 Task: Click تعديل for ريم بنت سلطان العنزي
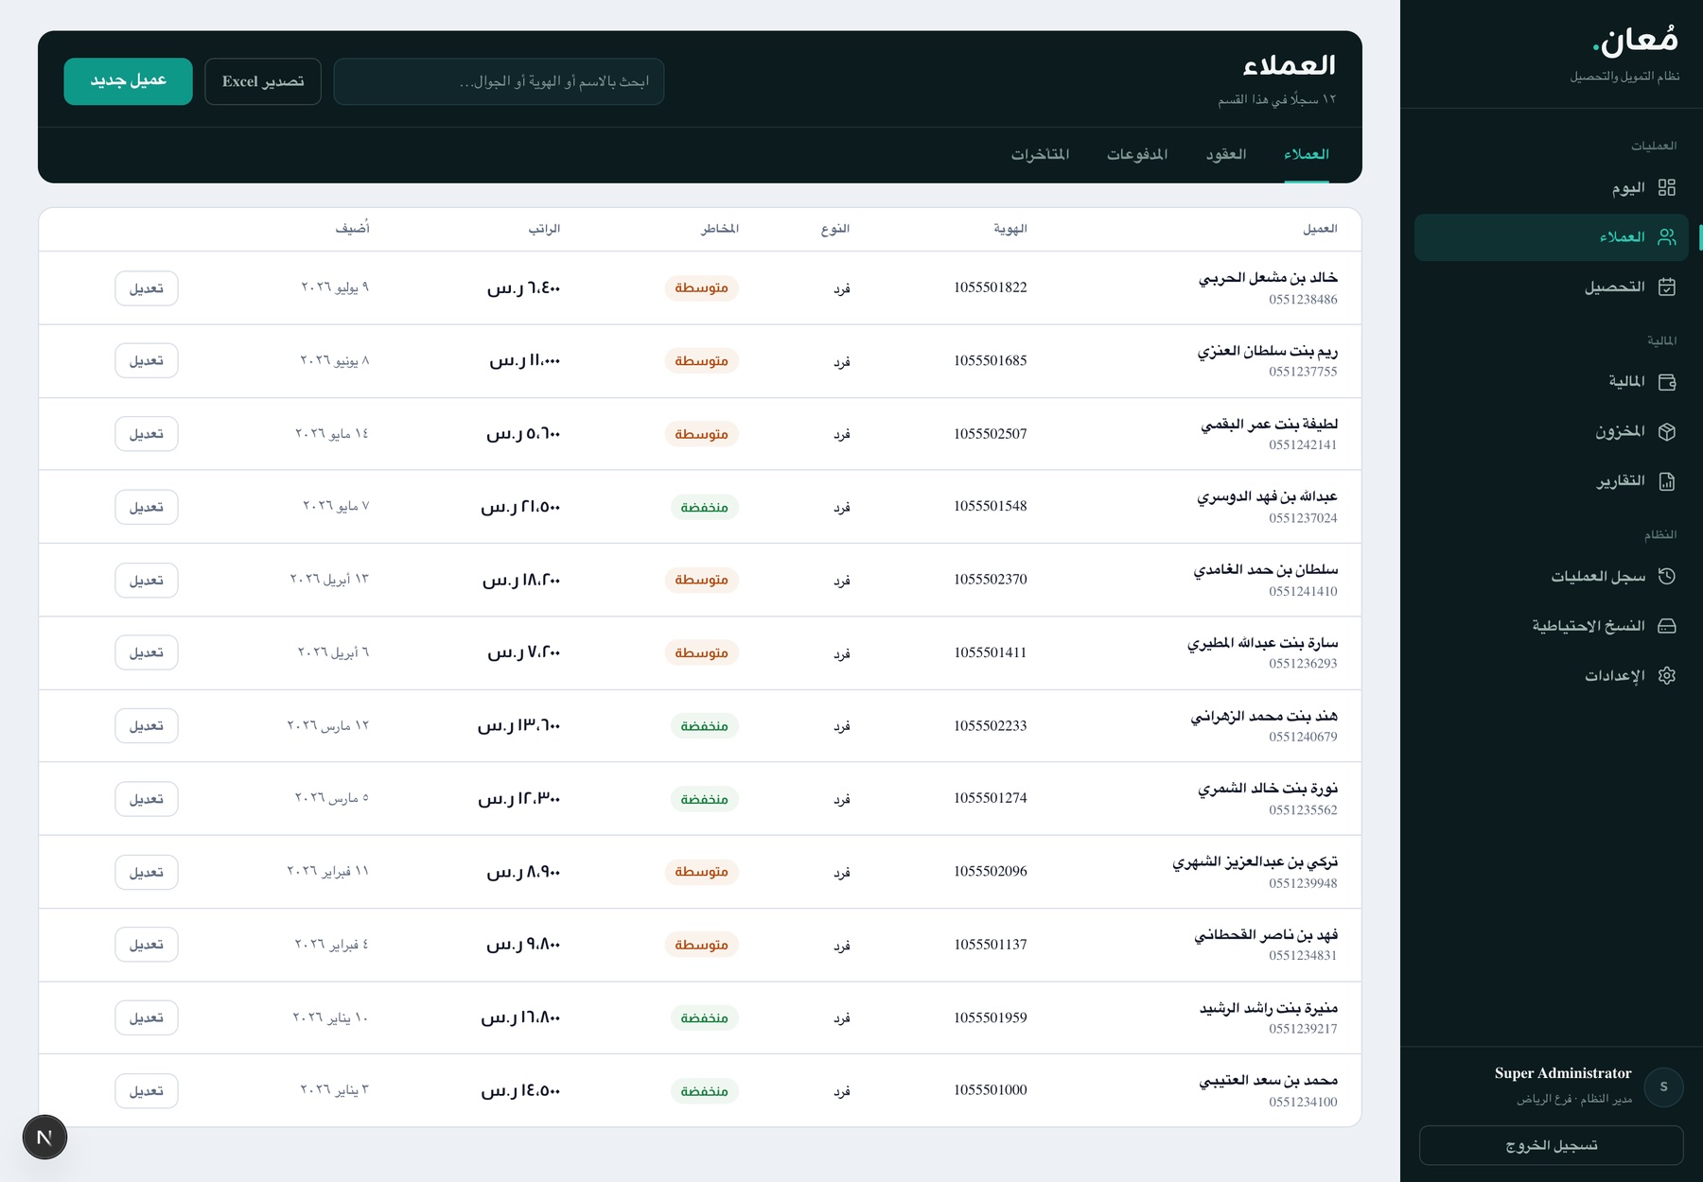(x=147, y=361)
